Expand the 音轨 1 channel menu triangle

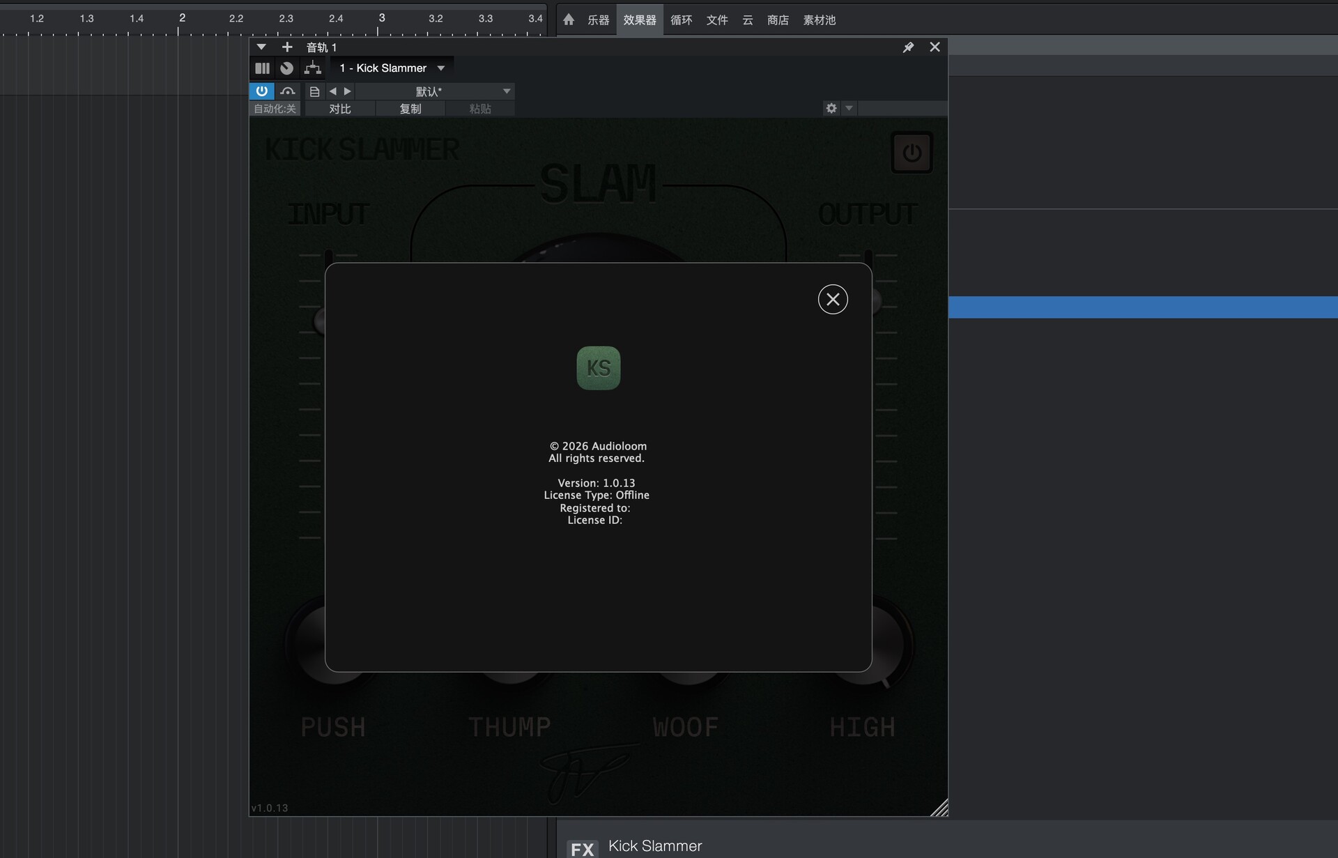pyautogui.click(x=261, y=47)
